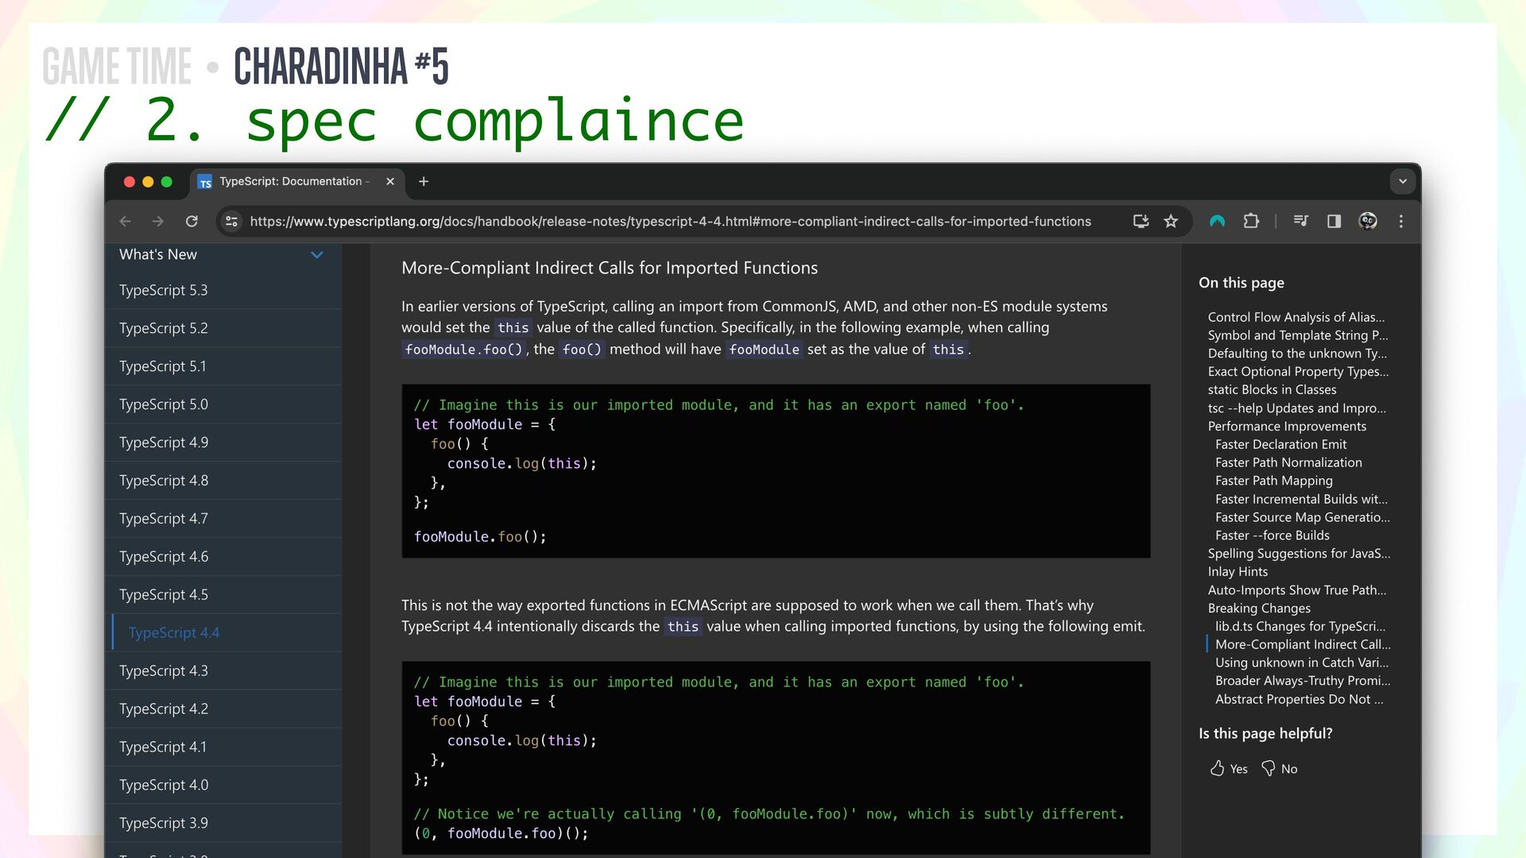Collapse the What's New section chevron

(x=317, y=255)
